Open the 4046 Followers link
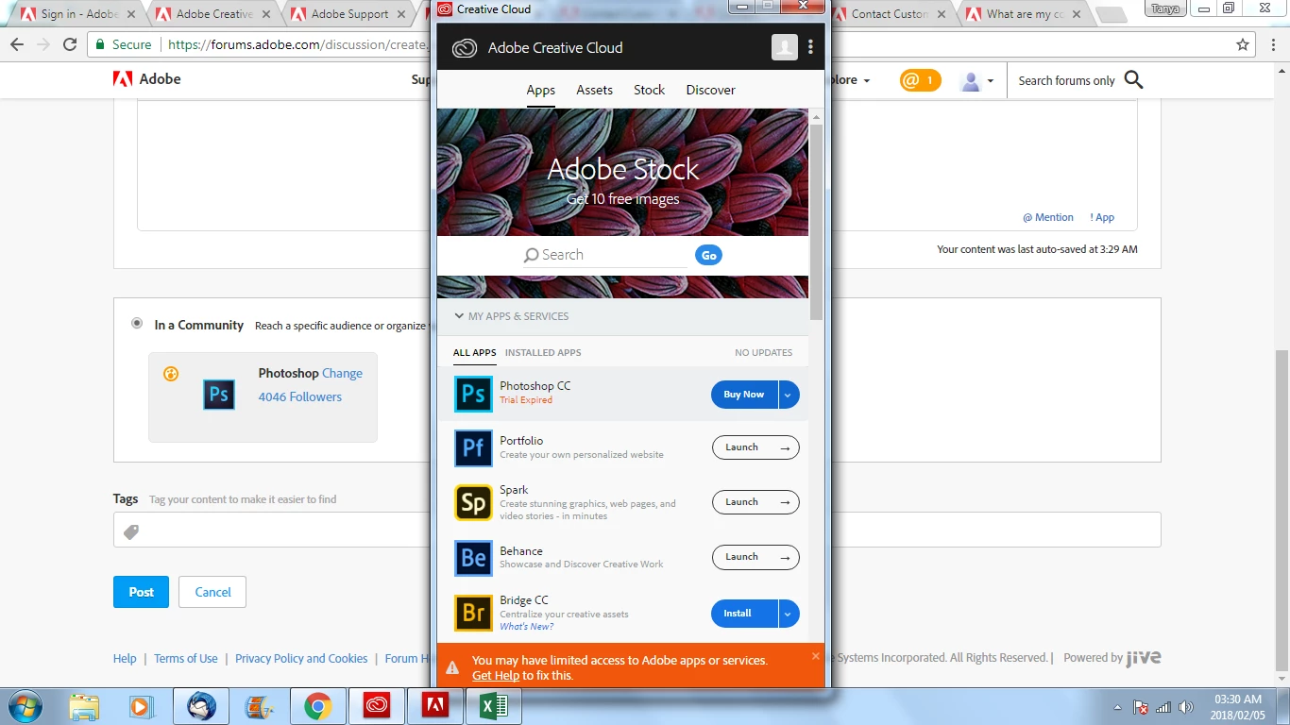Viewport: 1290px width, 725px height. click(300, 396)
